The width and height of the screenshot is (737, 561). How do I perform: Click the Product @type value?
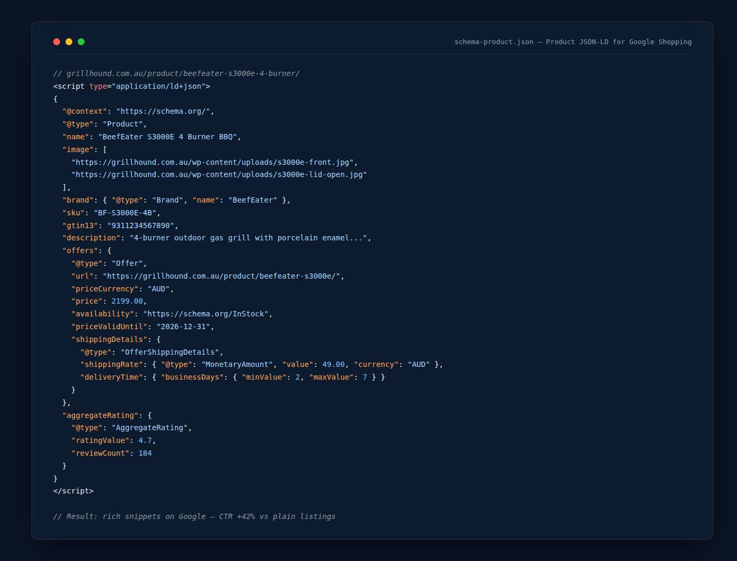coord(124,123)
